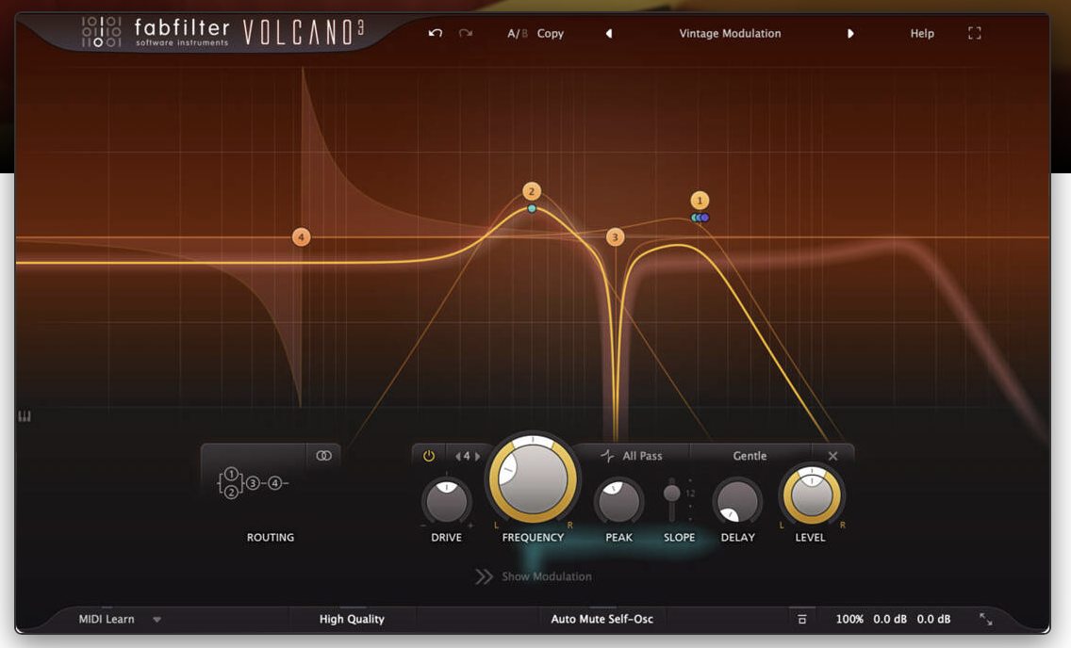Open the filter routing diagram

pyautogui.click(x=253, y=483)
